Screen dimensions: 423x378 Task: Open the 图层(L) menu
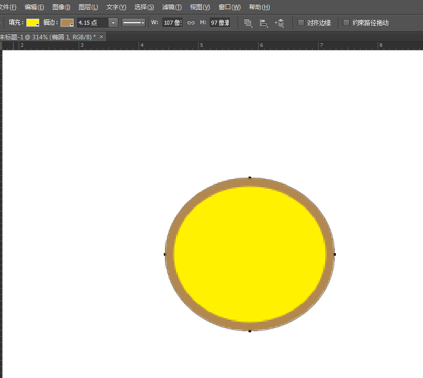pos(88,7)
